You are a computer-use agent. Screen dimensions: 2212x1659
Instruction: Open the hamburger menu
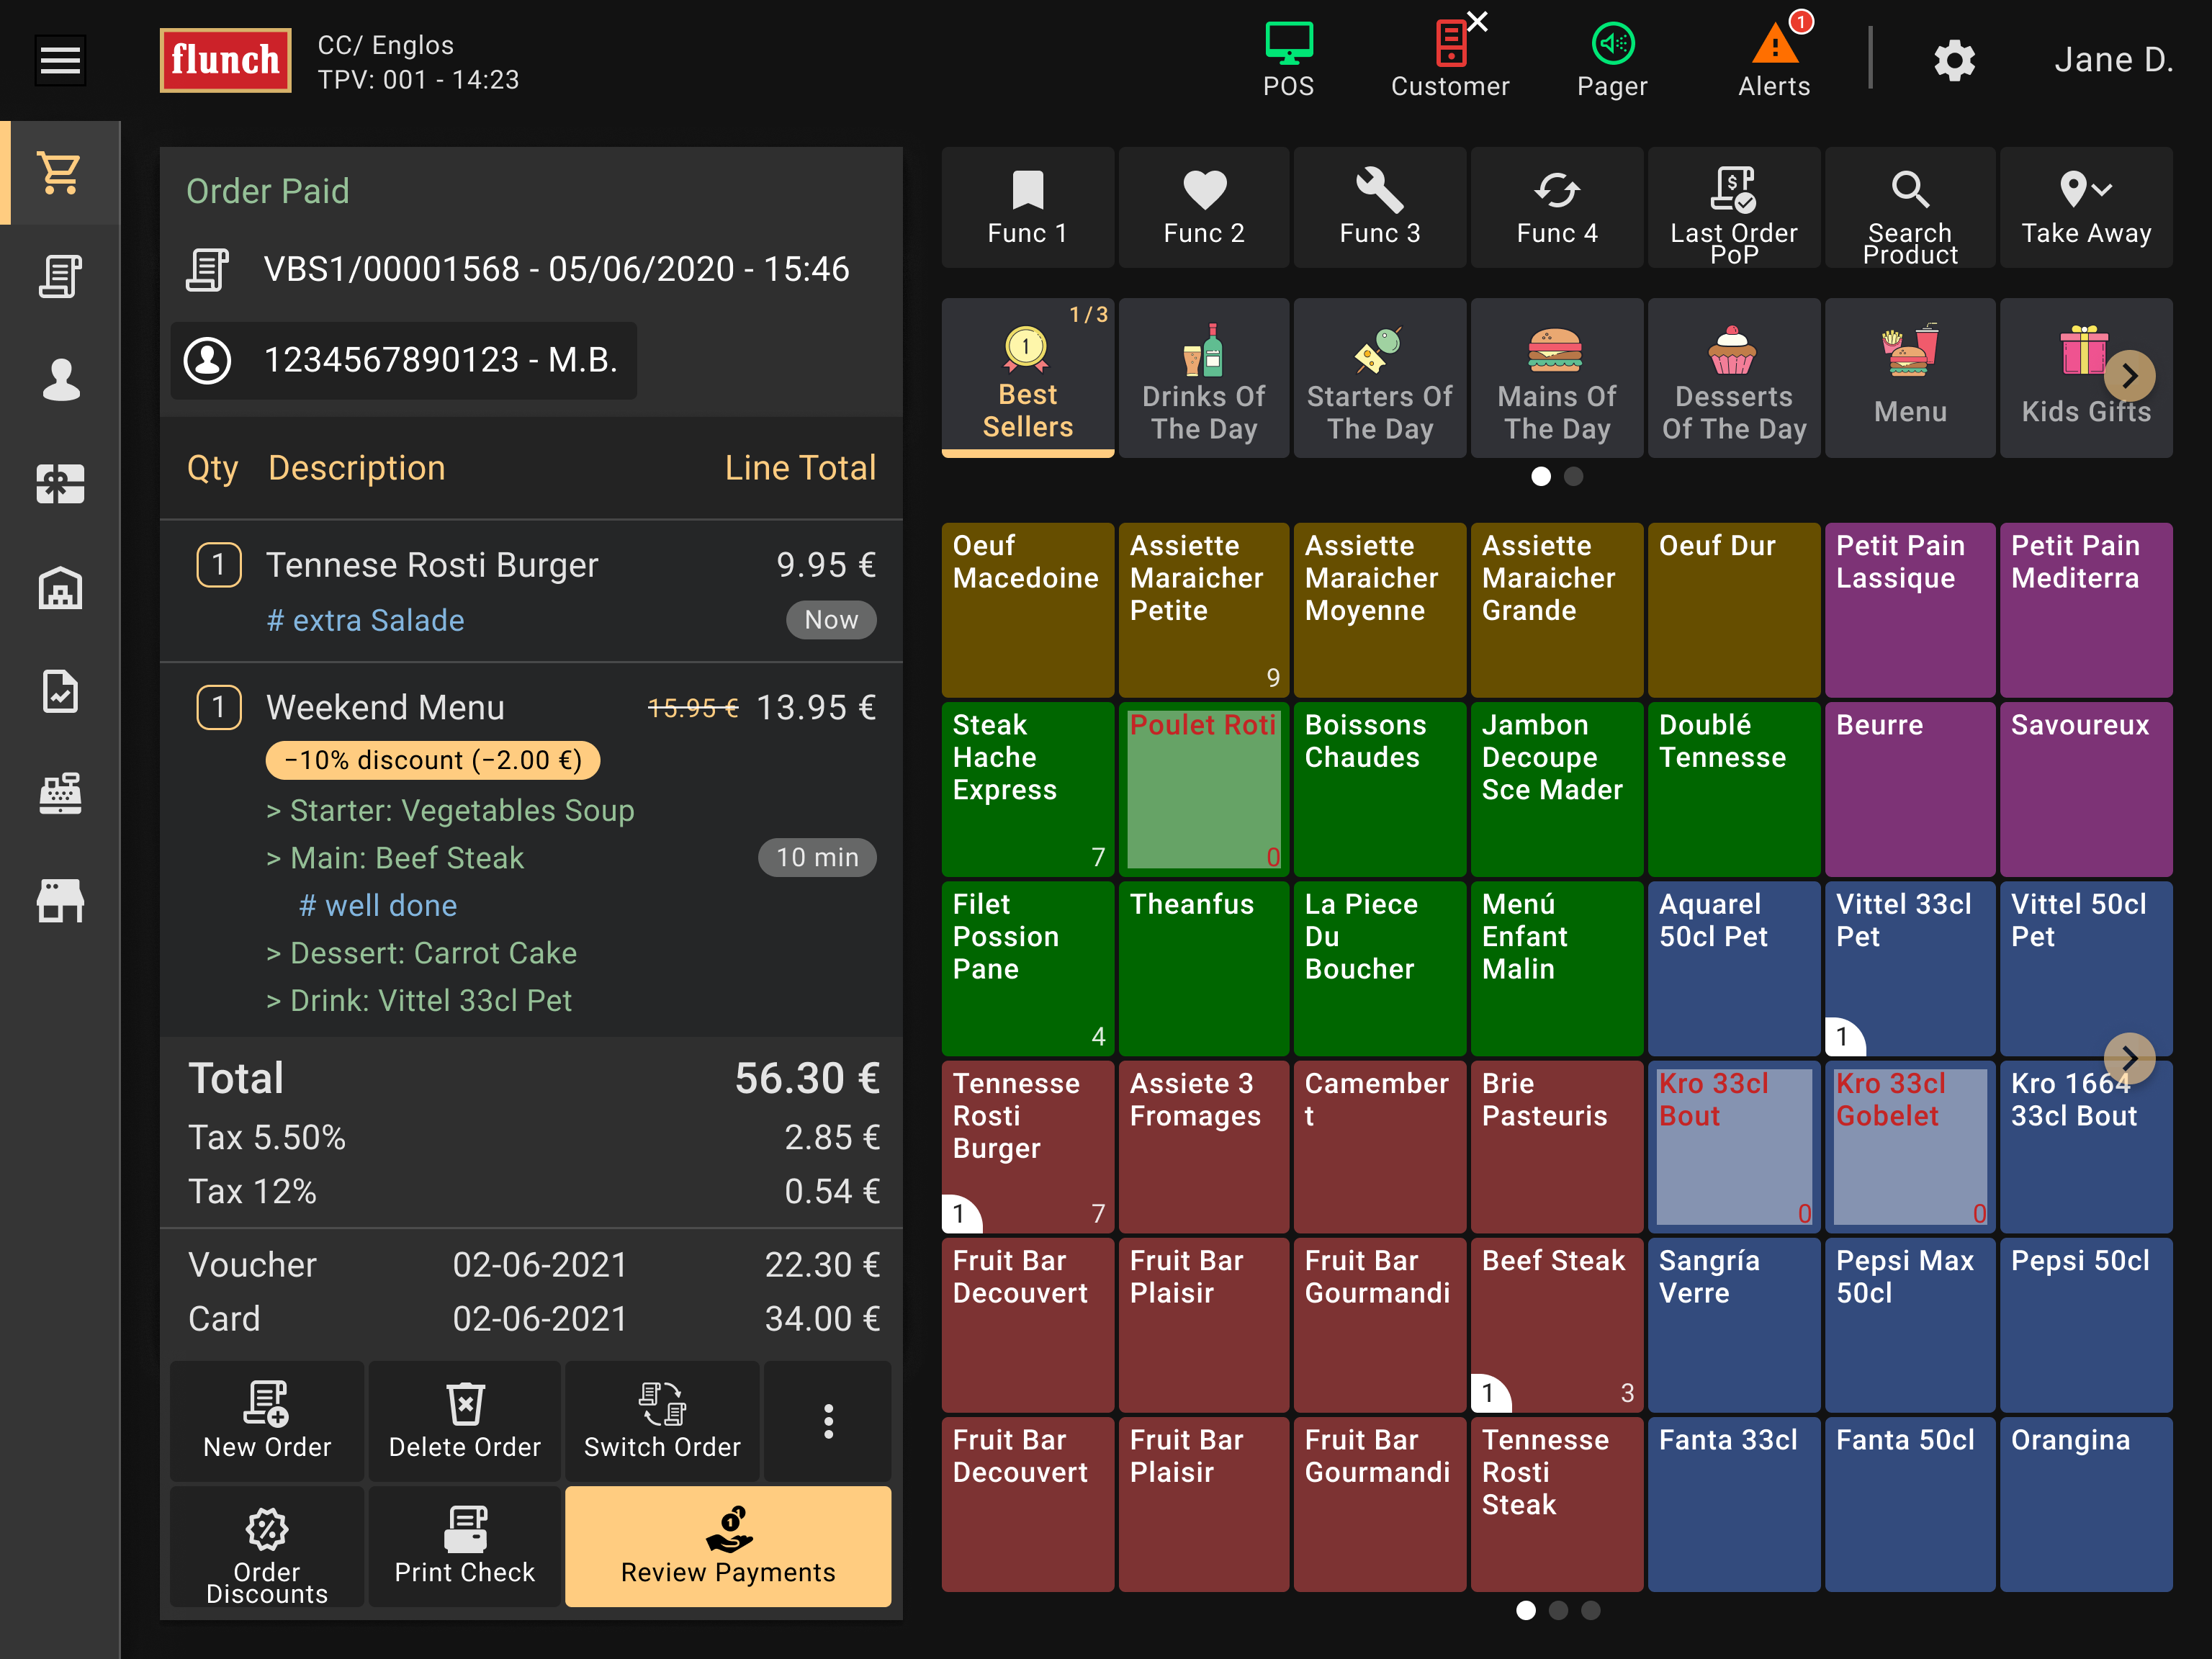coord(60,60)
